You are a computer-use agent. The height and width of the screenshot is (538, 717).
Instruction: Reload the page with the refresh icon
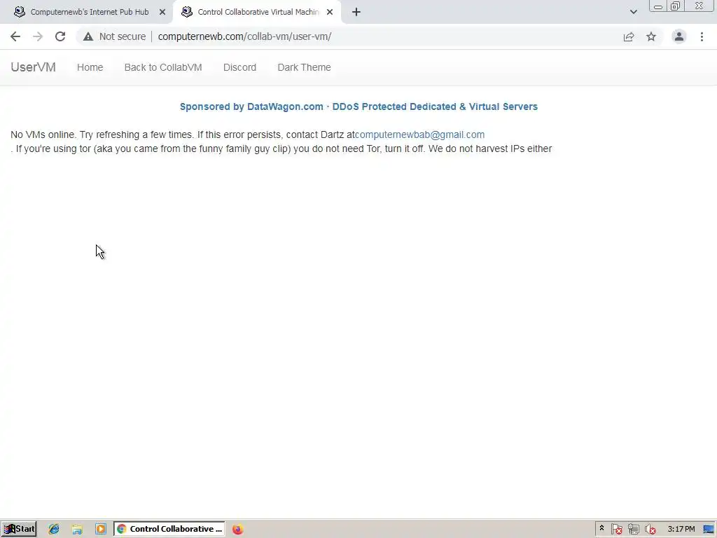60,36
